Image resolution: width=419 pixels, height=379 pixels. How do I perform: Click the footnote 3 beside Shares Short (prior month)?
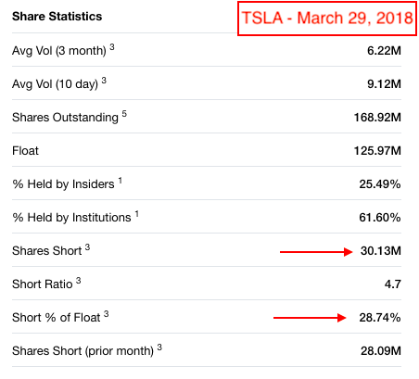[x=159, y=347]
